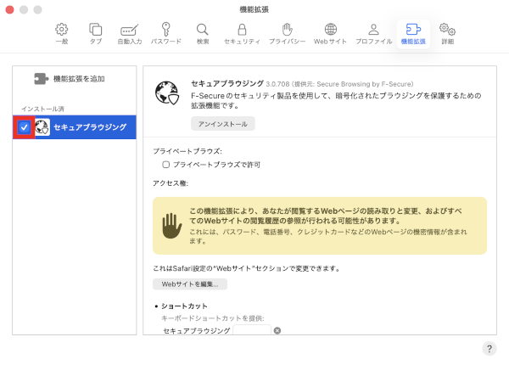Image resolution: width=509 pixels, height=365 pixels.
Task: Open the 一般 (General) settings pane
Action: click(61, 33)
